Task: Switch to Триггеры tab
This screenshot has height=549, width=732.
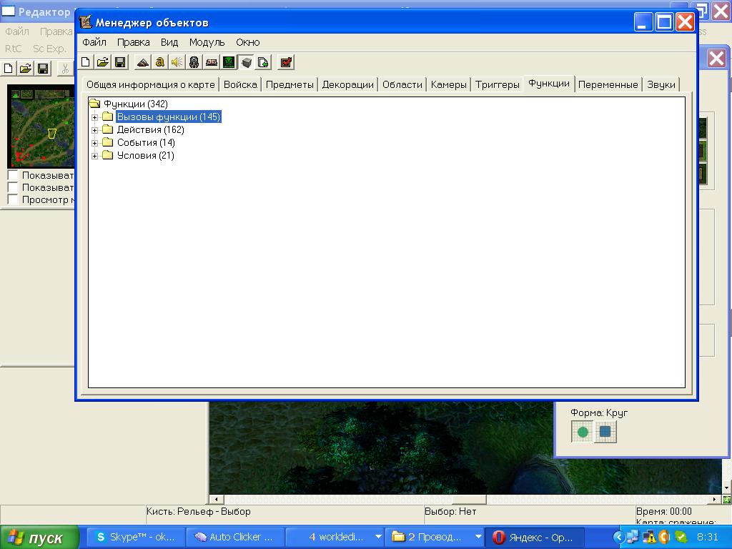Action: [498, 84]
